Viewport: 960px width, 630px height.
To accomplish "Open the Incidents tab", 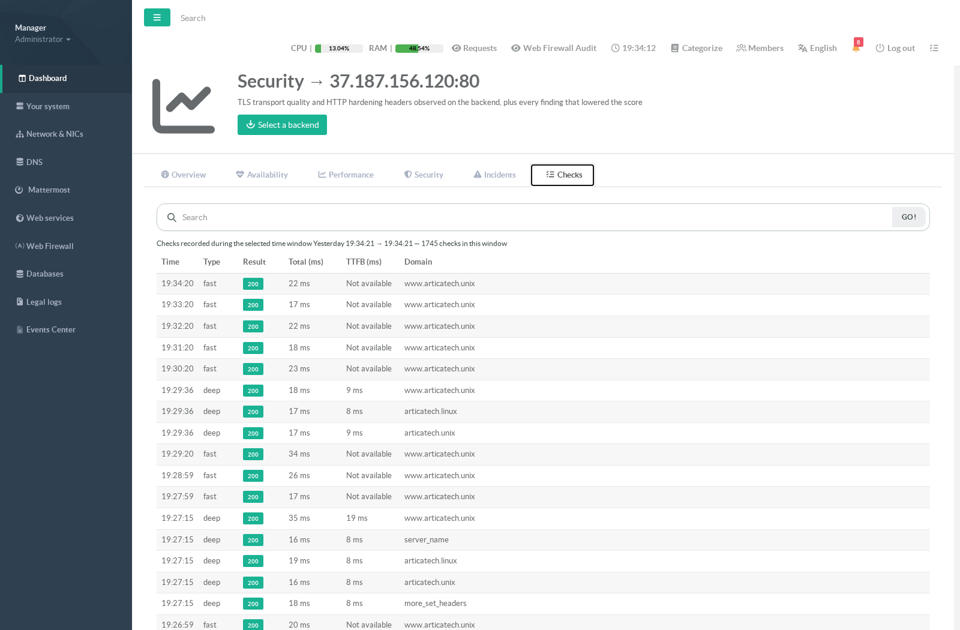I will click(494, 175).
